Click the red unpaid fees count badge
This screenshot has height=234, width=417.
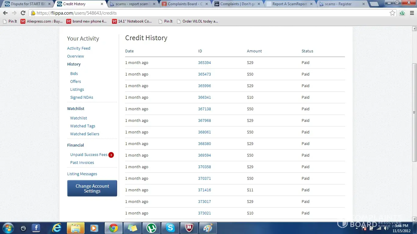tap(111, 155)
